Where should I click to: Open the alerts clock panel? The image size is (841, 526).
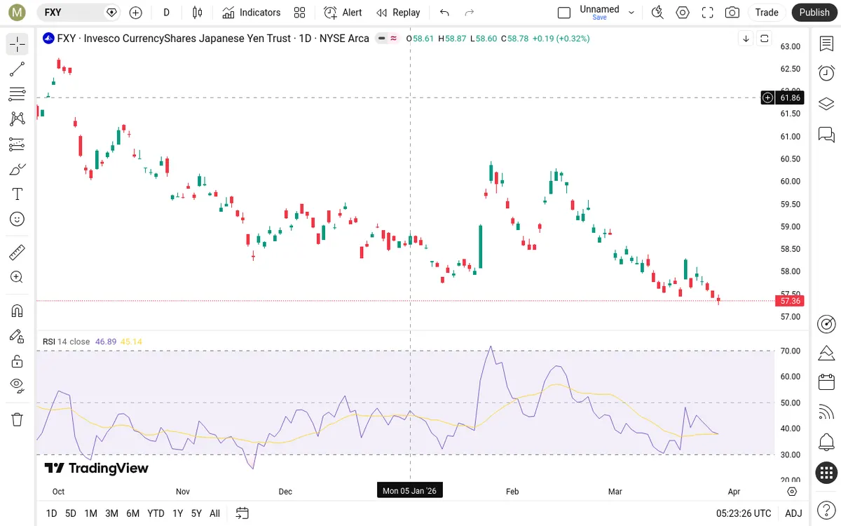pyautogui.click(x=826, y=73)
